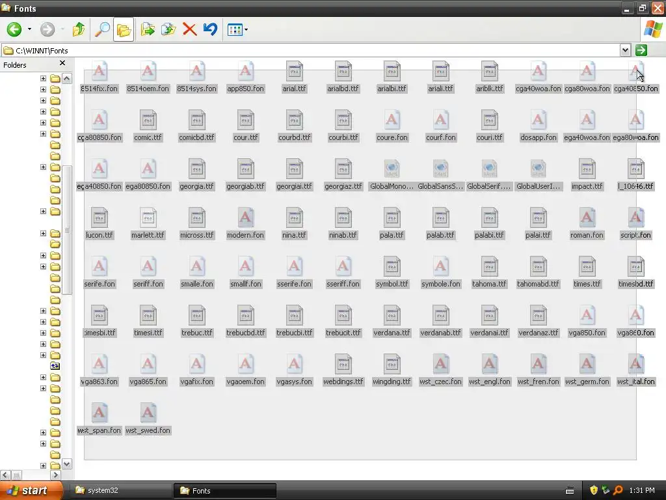The image size is (666, 500).
Task: Click the micross.ttf file name
Action: tap(196, 235)
